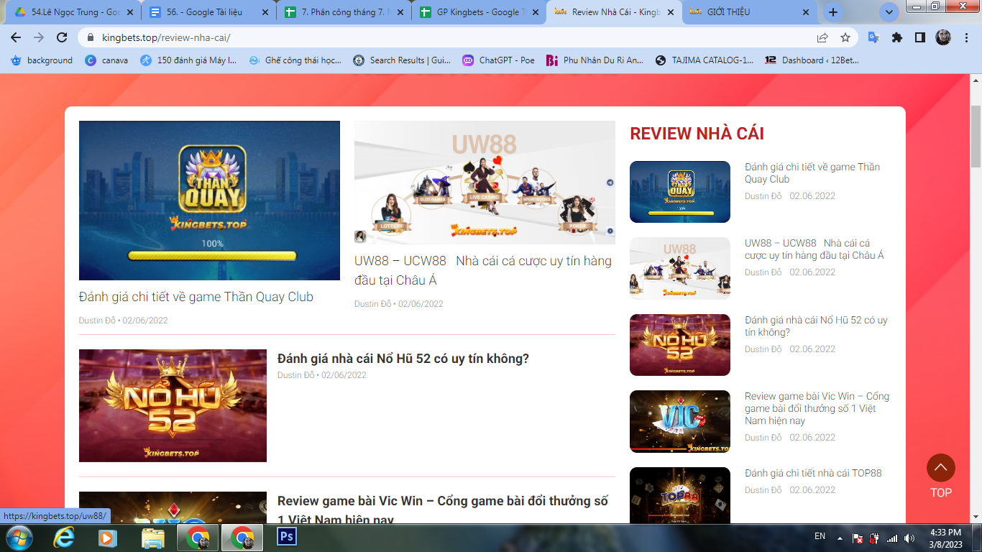Open the '150 đánh giá Máy l...' bookmark

click(188, 60)
